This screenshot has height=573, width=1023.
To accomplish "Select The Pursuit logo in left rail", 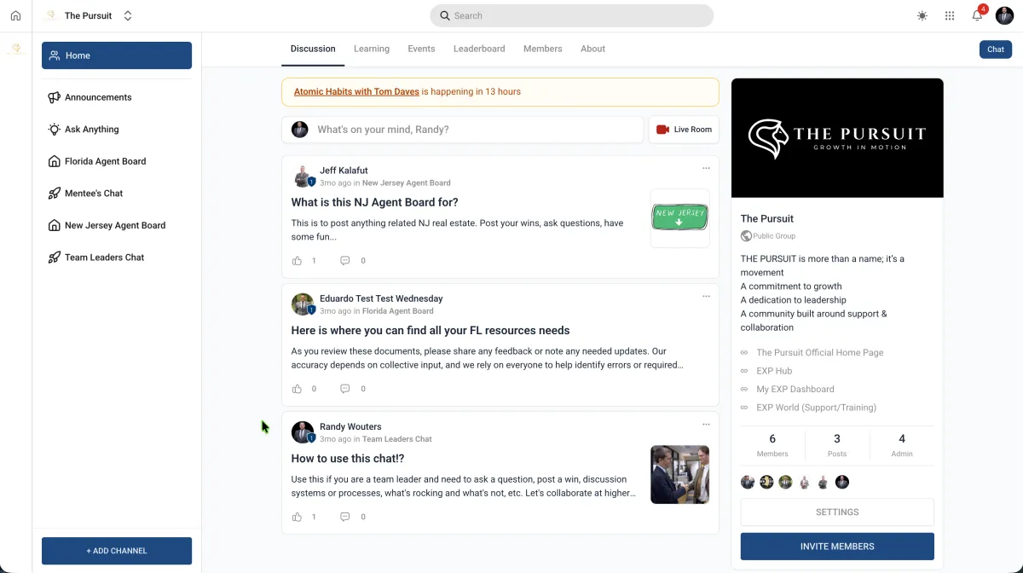I will [x=15, y=49].
